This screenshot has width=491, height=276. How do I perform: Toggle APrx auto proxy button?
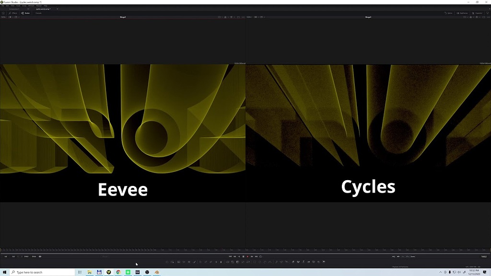tap(408, 257)
